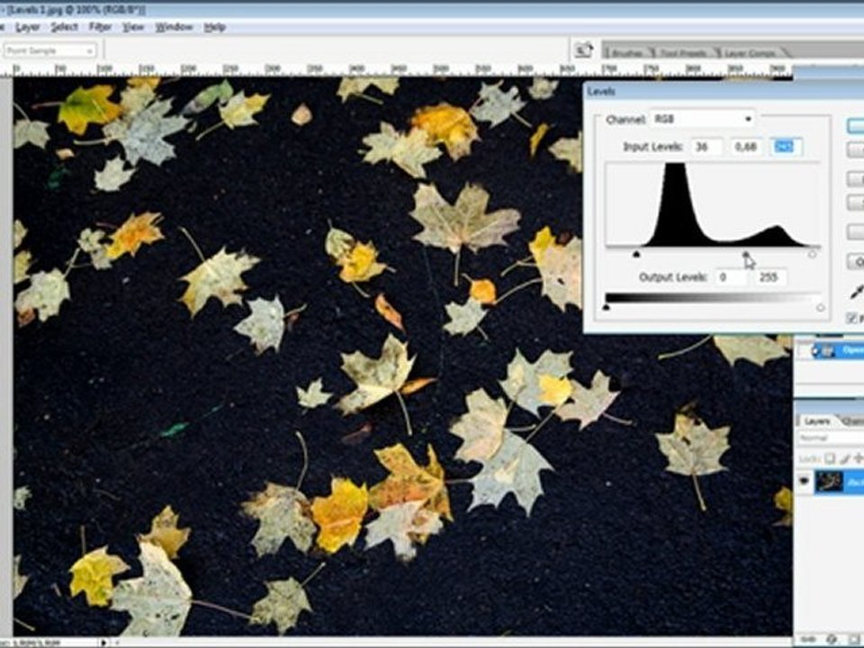Click the histogram graph in Levels
Screen dimensions: 864x648
[x=713, y=204]
